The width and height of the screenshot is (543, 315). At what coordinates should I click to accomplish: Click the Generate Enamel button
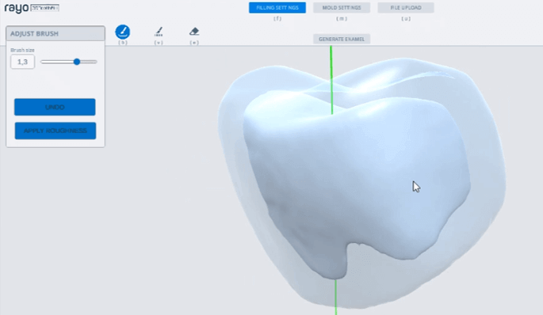[342, 39]
